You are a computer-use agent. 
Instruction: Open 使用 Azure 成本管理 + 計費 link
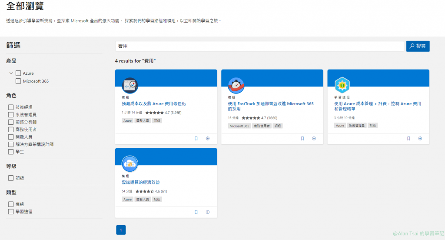pos(378,106)
